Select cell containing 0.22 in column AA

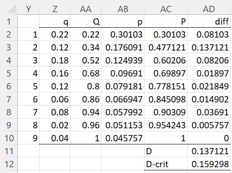(x=86, y=34)
